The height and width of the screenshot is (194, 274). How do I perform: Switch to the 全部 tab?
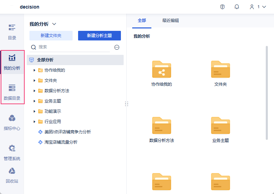tap(142, 21)
